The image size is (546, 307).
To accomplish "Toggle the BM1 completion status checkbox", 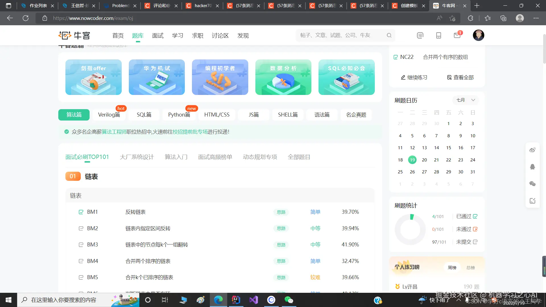I will point(81,212).
